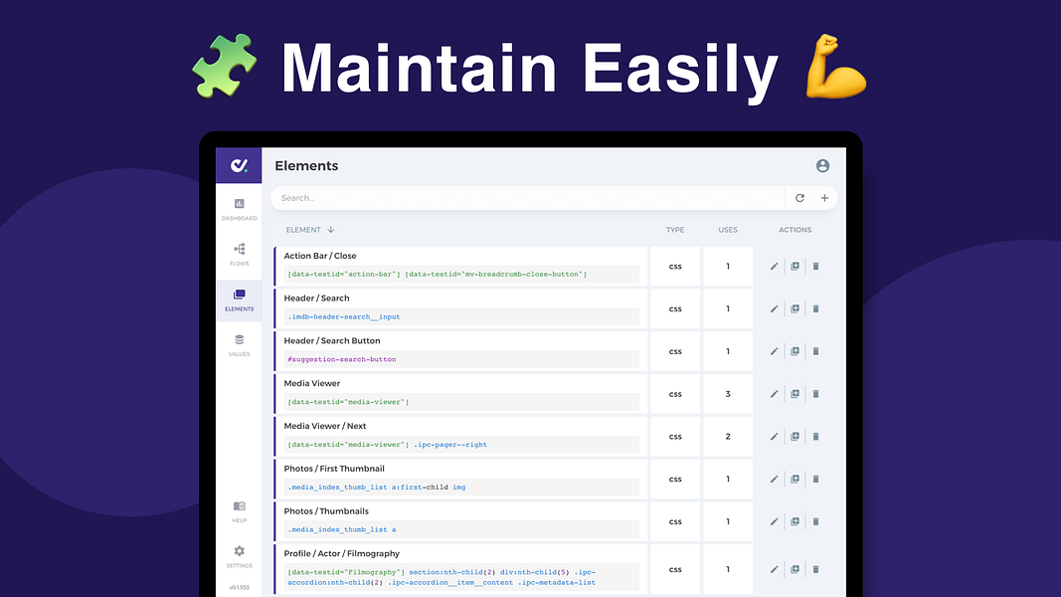Viewport: 1061px width, 597px height.
Task: Select the Media Viewer row title
Action: coord(312,384)
